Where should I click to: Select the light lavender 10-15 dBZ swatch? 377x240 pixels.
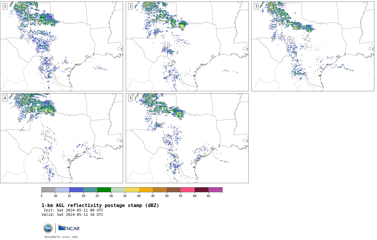(62, 190)
